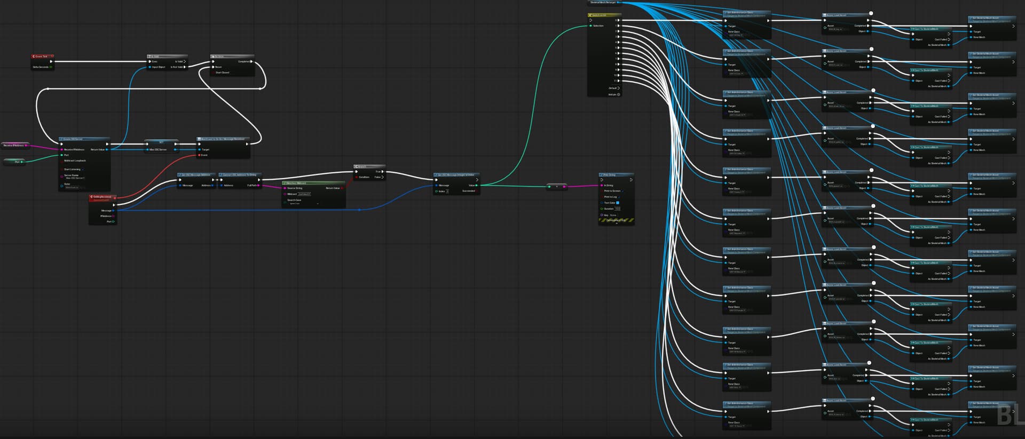Click the Receive IPAddress variable node

click(x=14, y=145)
